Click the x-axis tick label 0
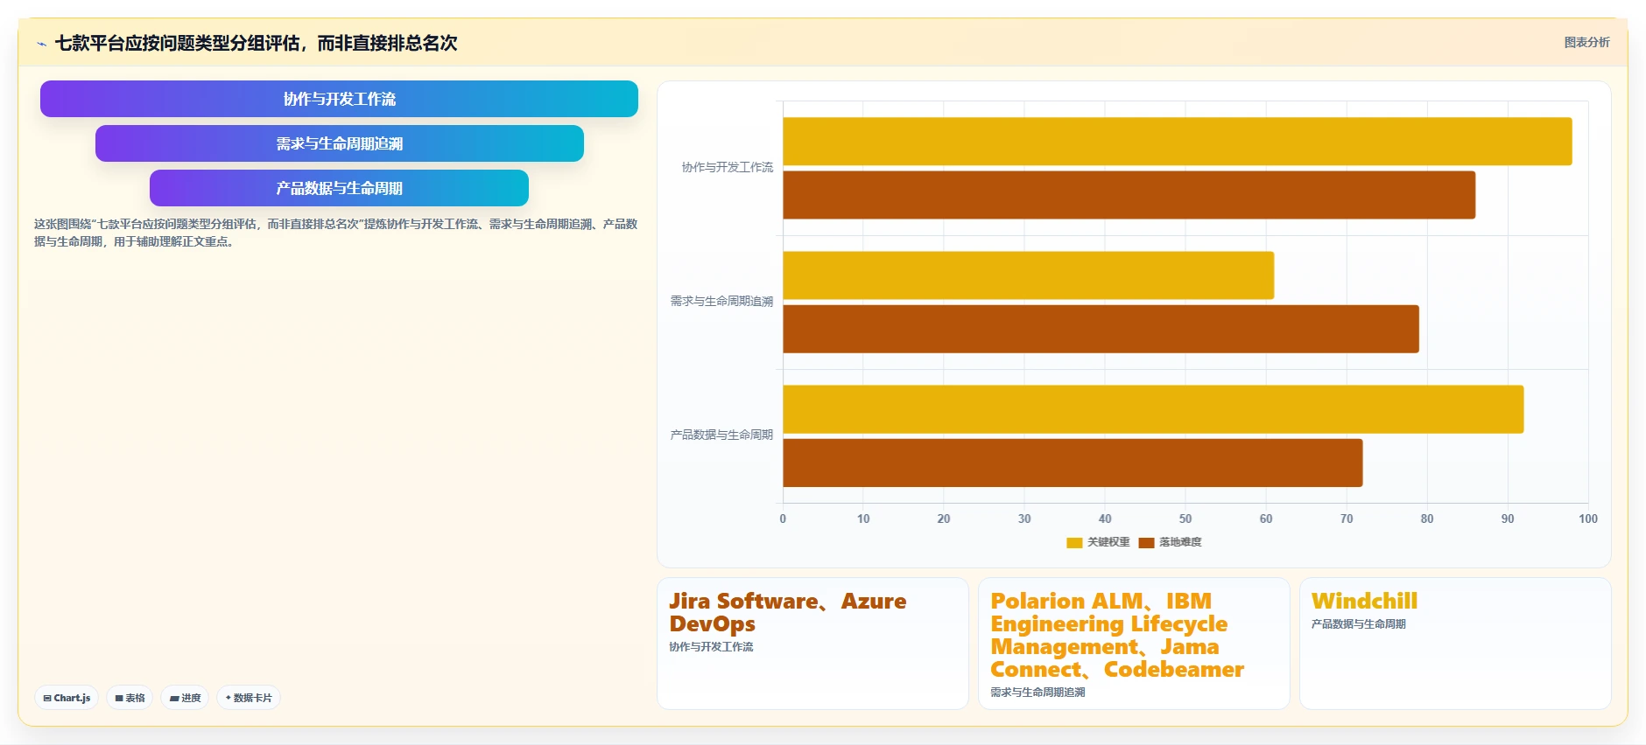This screenshot has width=1646, height=745. pos(783,519)
